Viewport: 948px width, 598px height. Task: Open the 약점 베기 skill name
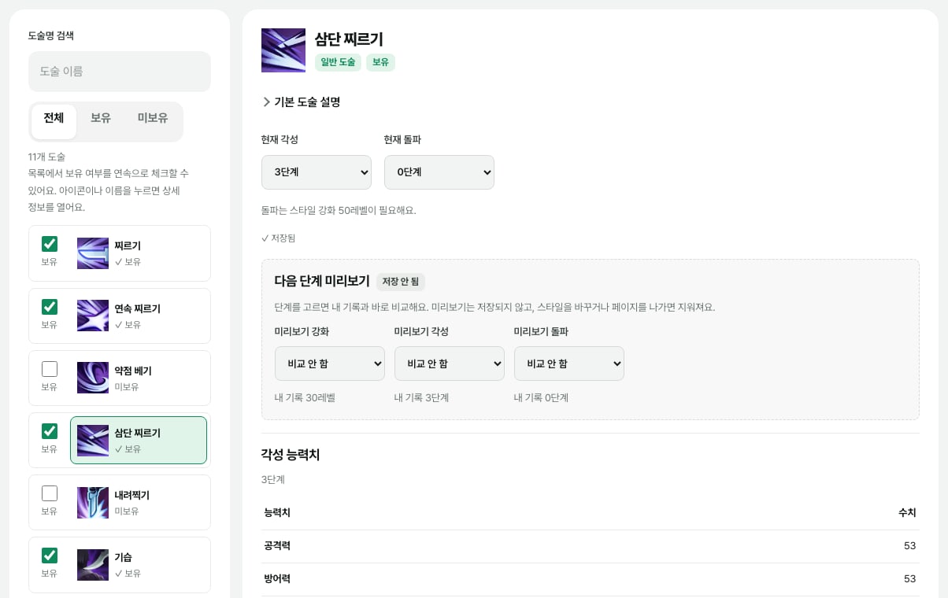coord(133,371)
